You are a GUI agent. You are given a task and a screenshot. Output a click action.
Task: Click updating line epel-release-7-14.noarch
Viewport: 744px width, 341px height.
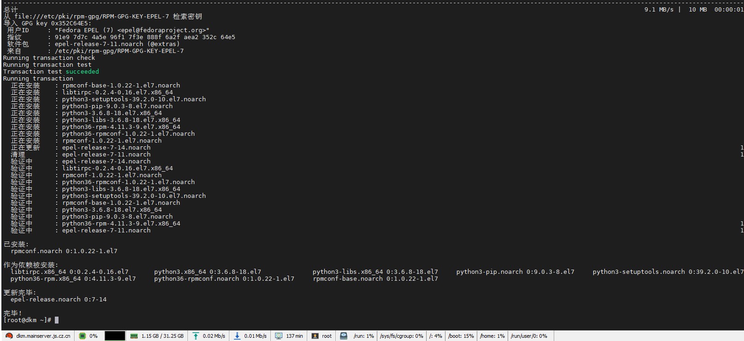click(x=106, y=147)
